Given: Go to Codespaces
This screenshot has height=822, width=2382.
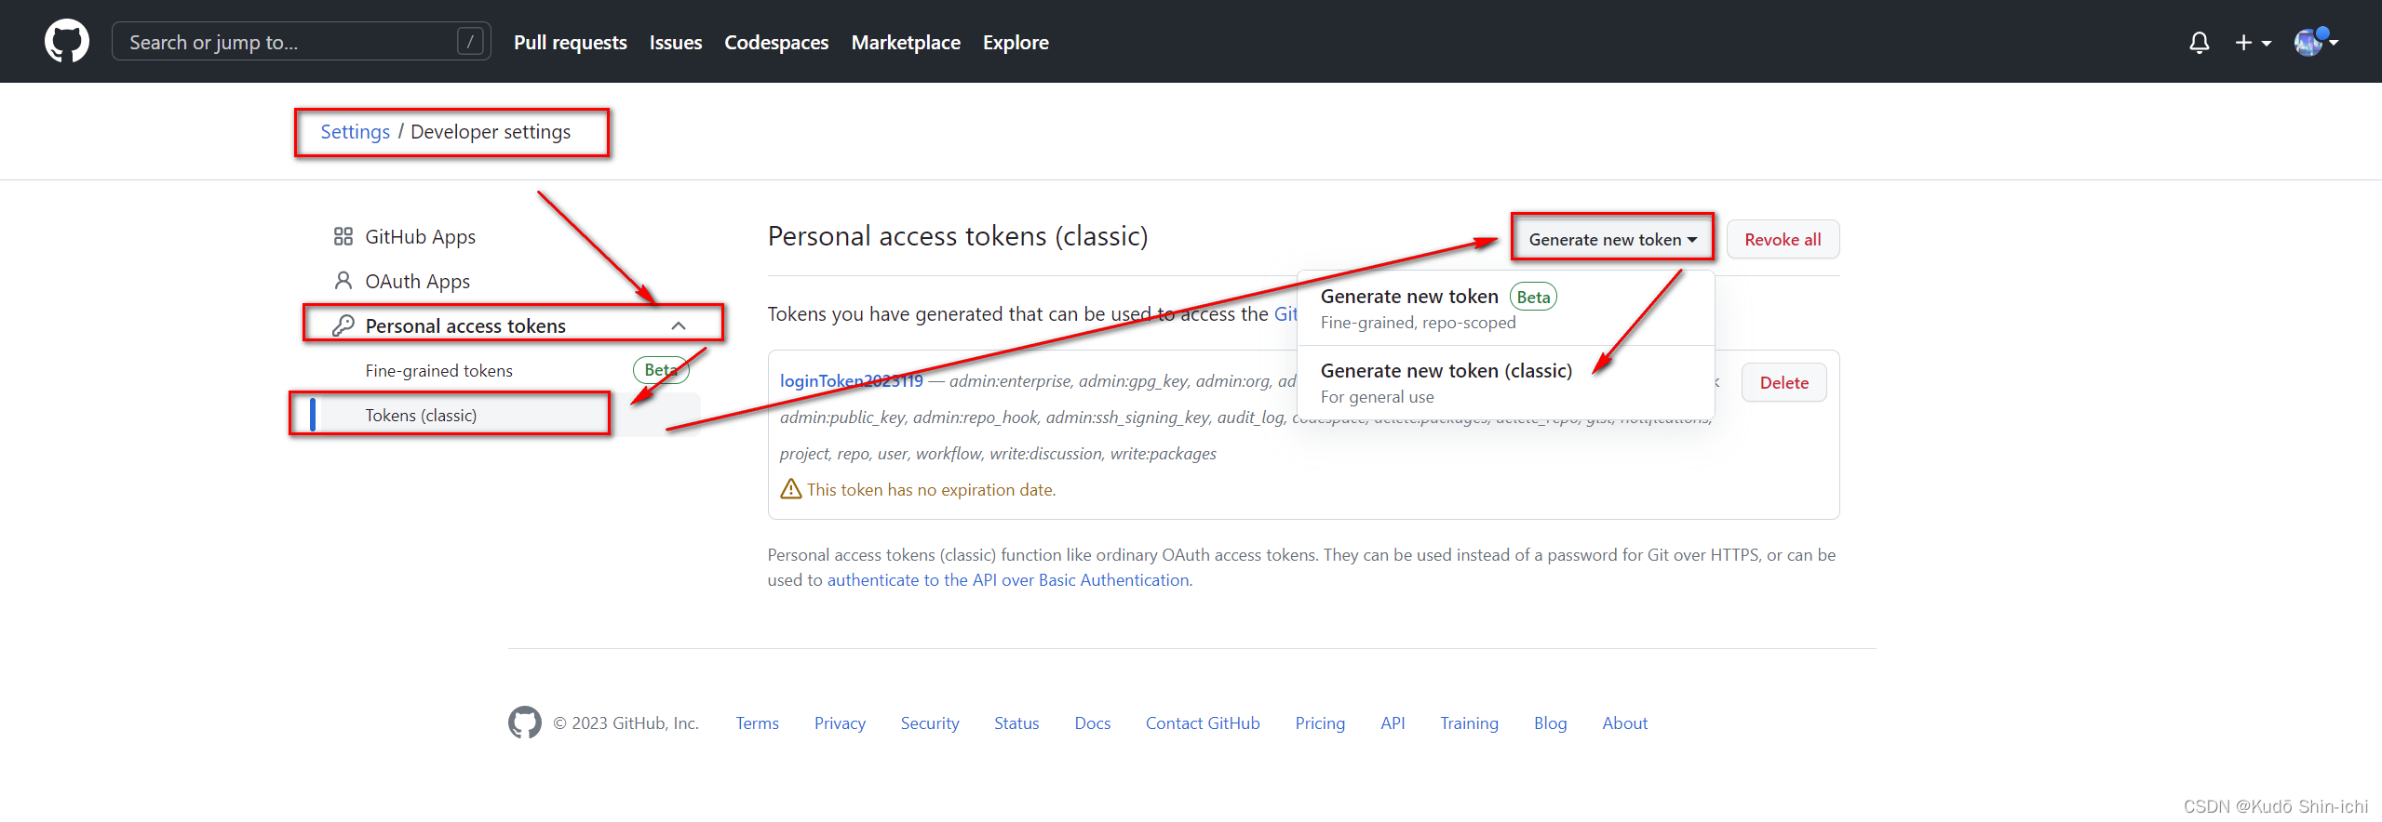Looking at the screenshot, I should [x=776, y=42].
